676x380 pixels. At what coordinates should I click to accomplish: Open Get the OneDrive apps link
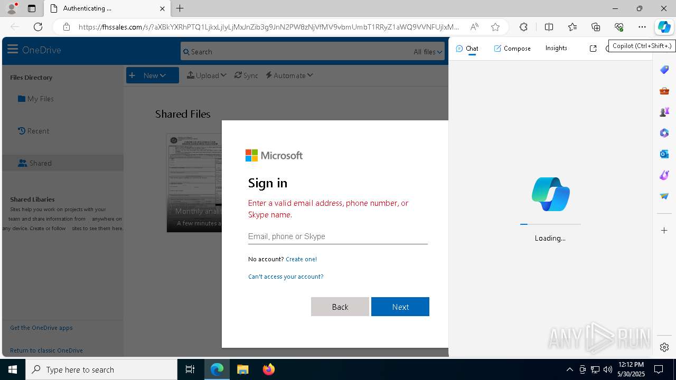(x=41, y=328)
